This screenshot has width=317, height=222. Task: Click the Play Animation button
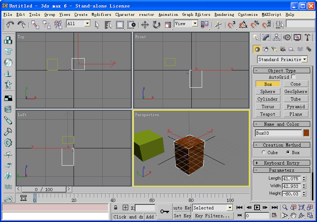257,207
